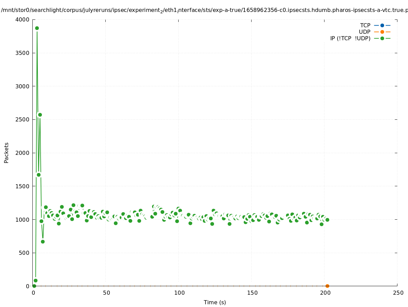Click the 2000 tick label on y-axis
This screenshot has width=408, height=307.
pyautogui.click(x=23, y=153)
